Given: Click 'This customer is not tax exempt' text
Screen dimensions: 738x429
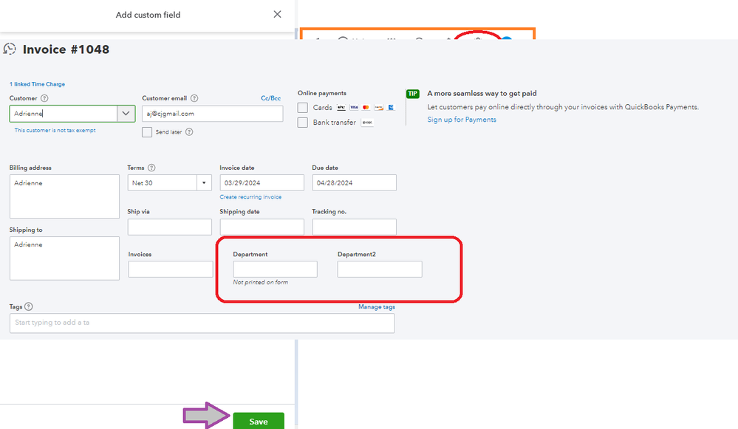Looking at the screenshot, I should pos(55,130).
